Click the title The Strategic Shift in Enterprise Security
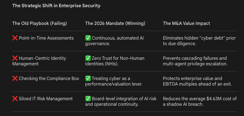244x116 pixels. click(x=56, y=6)
